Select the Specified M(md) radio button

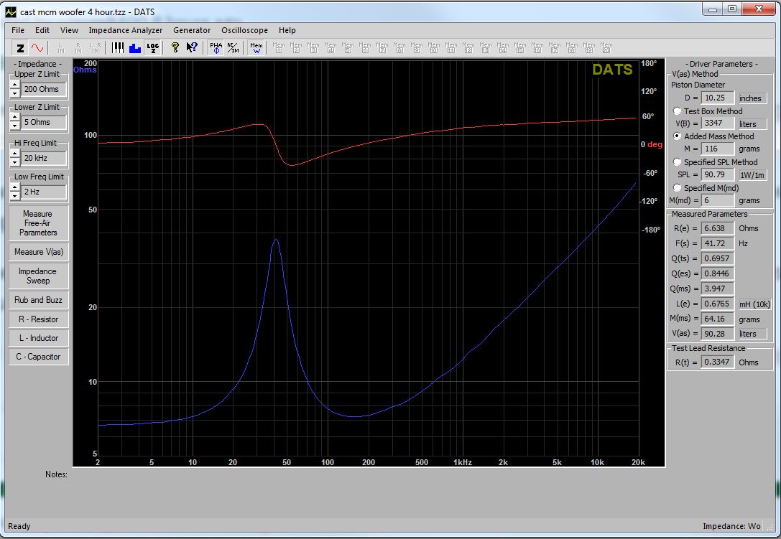pos(678,187)
